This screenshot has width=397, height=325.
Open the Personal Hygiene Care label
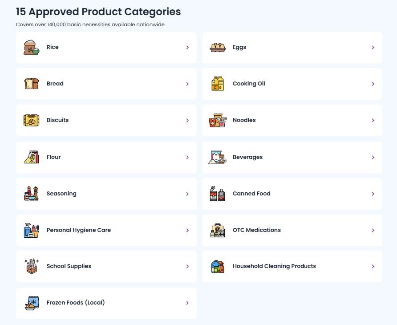coord(79,230)
